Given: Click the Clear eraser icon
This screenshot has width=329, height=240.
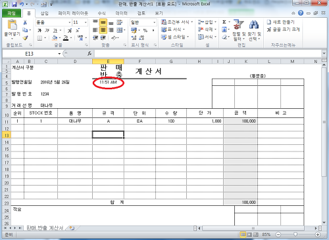Looking at the screenshot, I should tap(224, 37).
